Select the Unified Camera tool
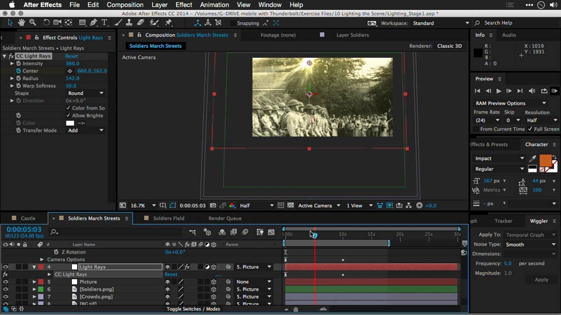 pos(57,23)
